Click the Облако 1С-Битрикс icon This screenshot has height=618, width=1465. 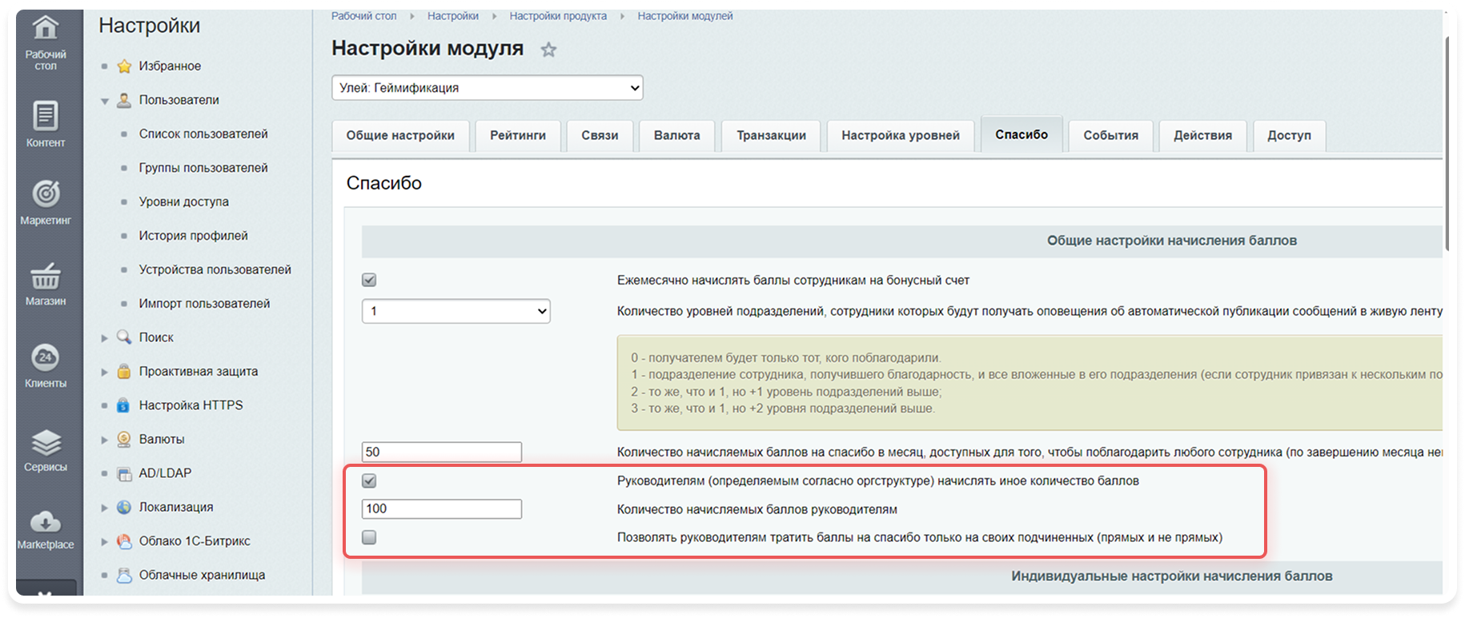pos(124,541)
